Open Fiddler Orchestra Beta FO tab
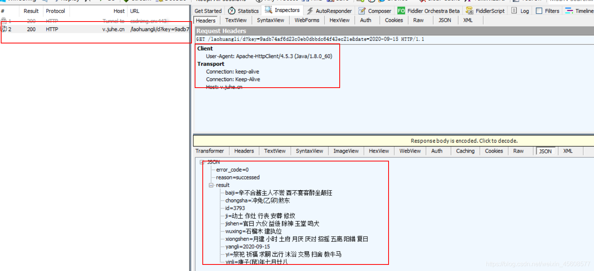This screenshot has height=271, width=594. click(x=429, y=11)
